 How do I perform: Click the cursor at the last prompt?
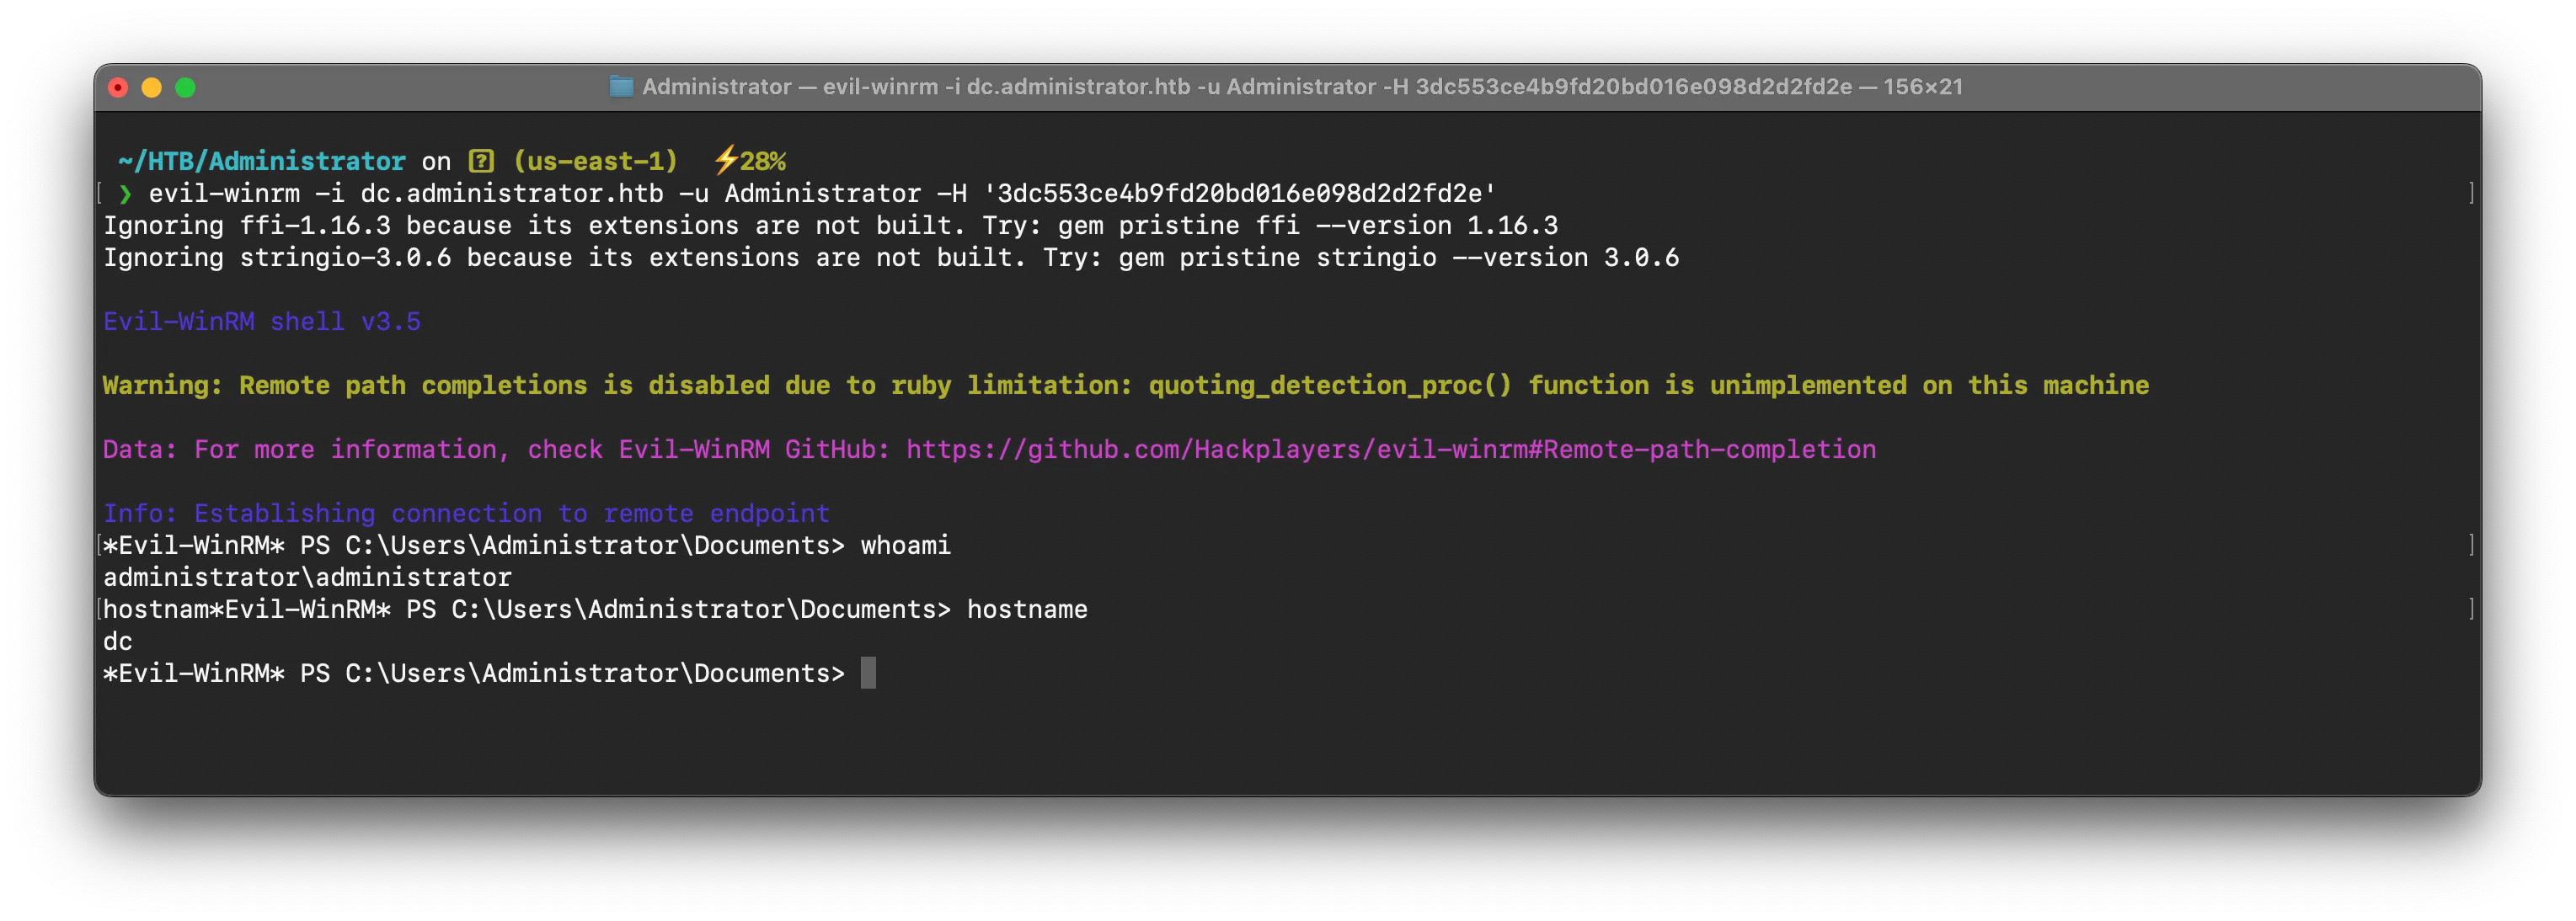(x=868, y=673)
